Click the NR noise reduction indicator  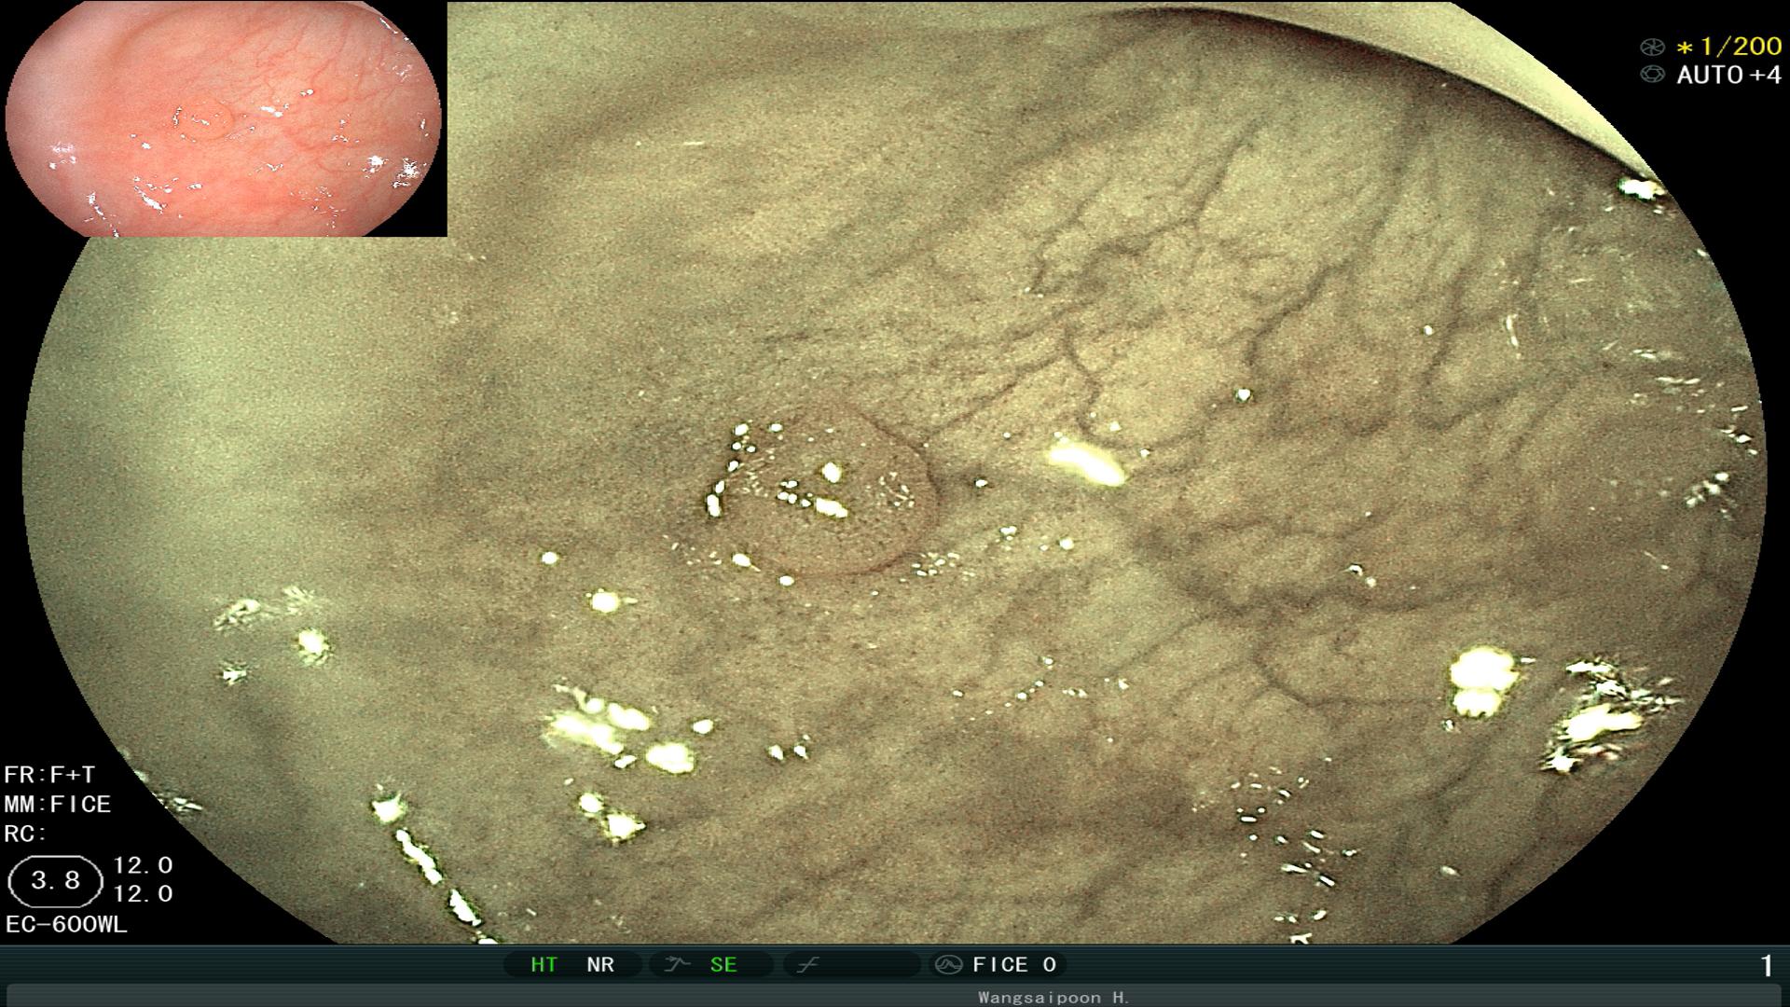coord(600,965)
